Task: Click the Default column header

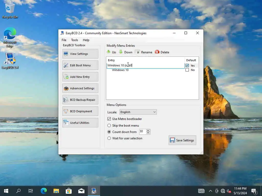Action: pyautogui.click(x=191, y=60)
